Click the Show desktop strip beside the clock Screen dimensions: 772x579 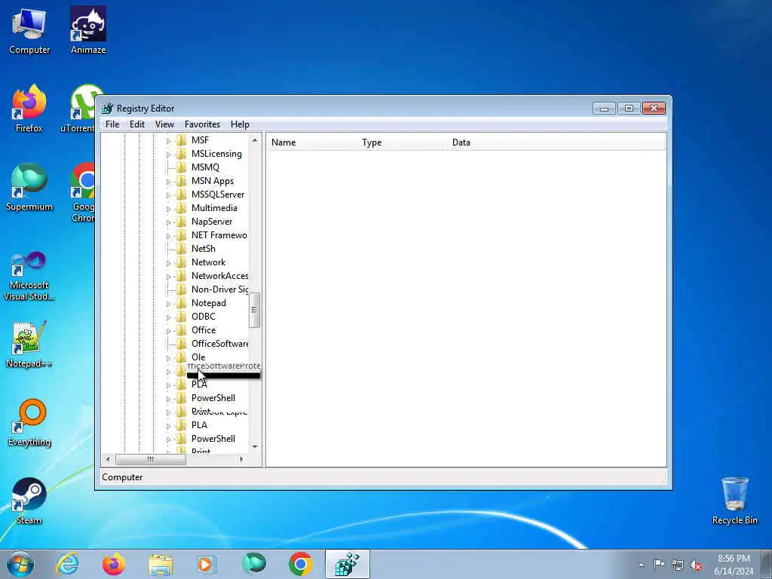click(x=767, y=564)
